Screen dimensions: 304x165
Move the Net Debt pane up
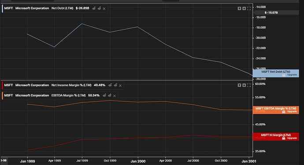point(239,8)
